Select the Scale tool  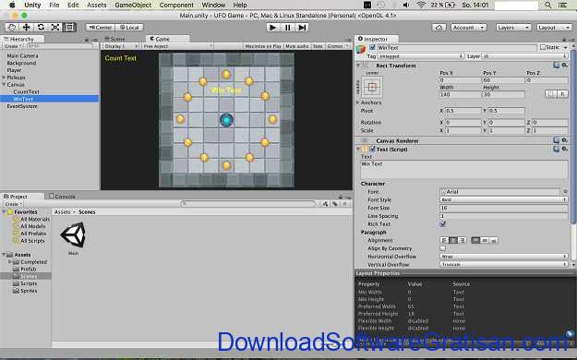pyautogui.click(x=55, y=28)
